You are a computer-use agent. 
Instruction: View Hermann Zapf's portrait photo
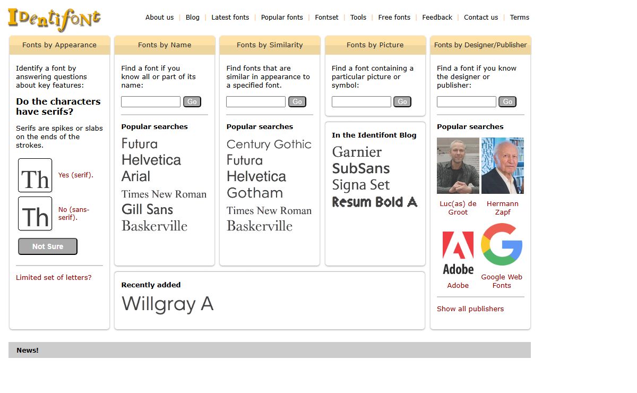pyautogui.click(x=503, y=166)
